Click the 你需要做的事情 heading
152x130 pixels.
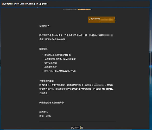(x=47, y=81)
